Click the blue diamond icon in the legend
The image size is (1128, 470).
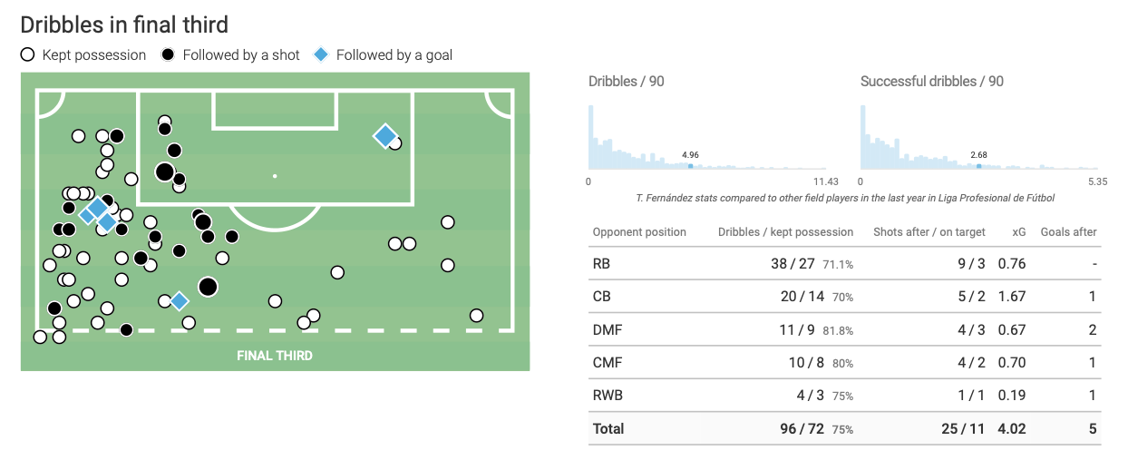click(x=320, y=54)
